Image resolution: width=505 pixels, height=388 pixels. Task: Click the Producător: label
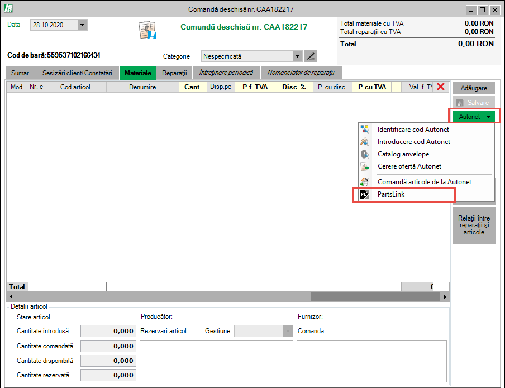(x=156, y=317)
